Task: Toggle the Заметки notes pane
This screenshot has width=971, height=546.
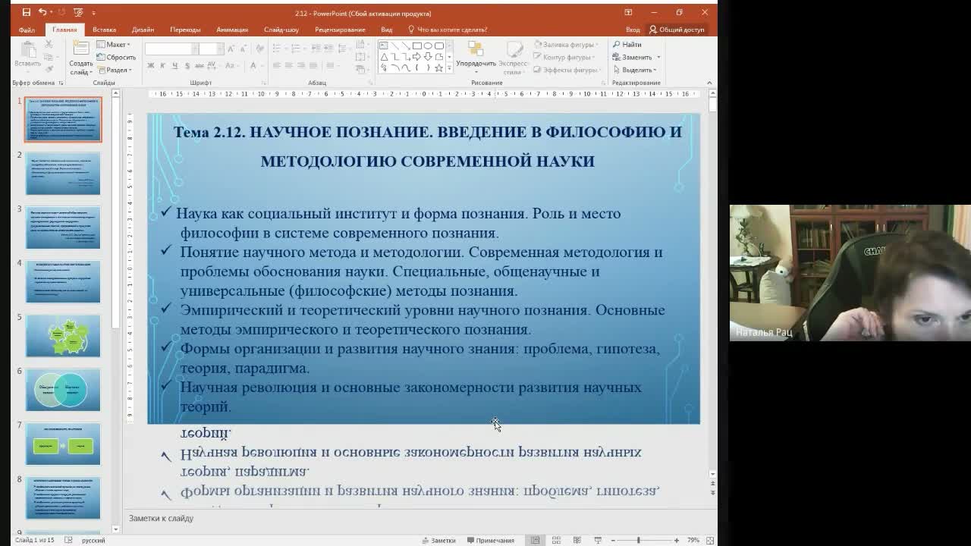Action: 438,540
